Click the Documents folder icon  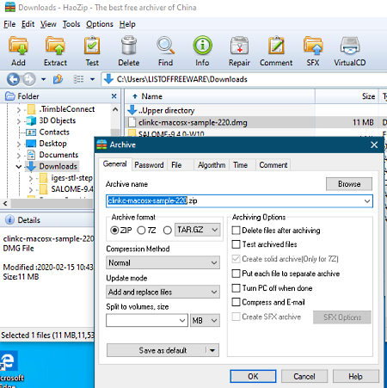[x=31, y=155]
